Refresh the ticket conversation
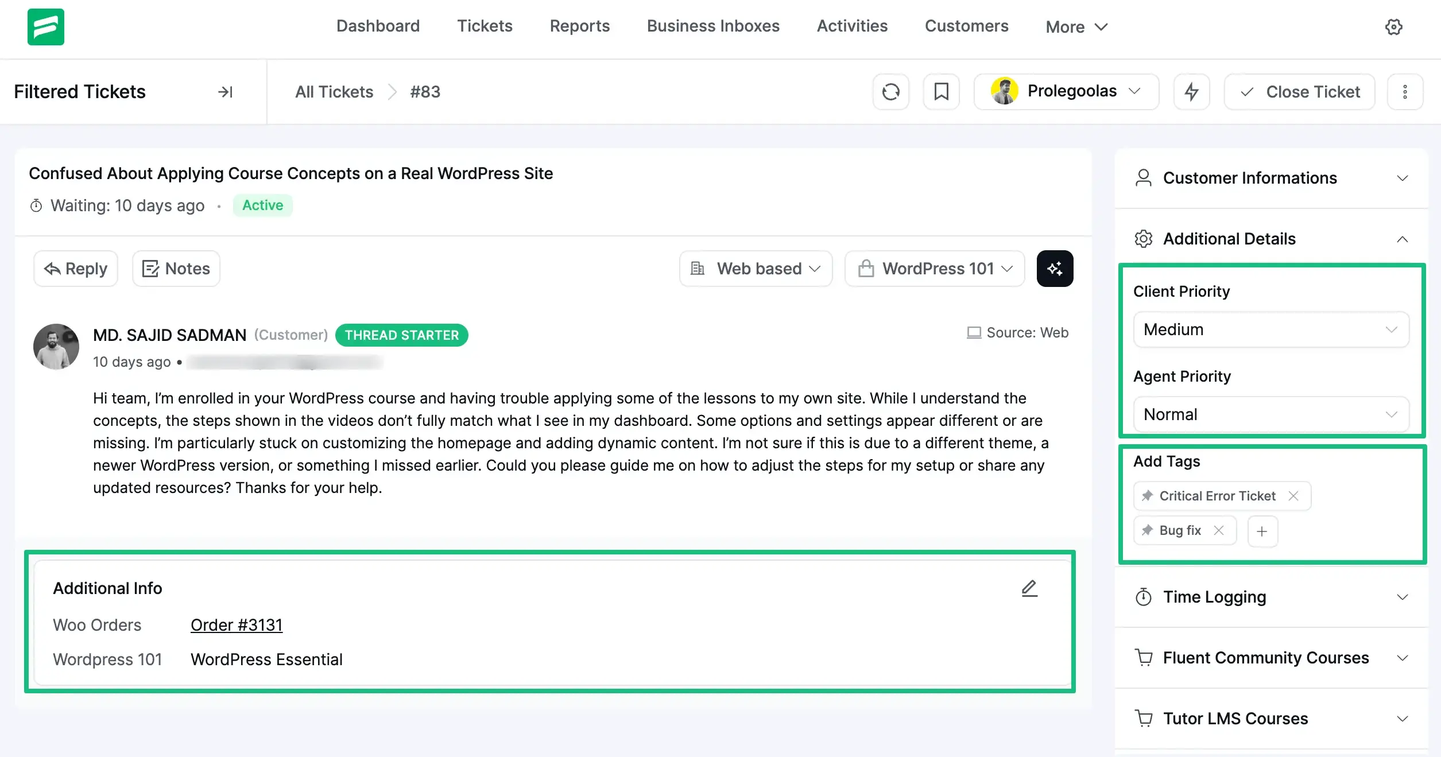The width and height of the screenshot is (1441, 757). [x=890, y=92]
